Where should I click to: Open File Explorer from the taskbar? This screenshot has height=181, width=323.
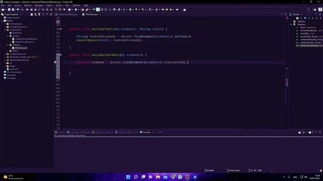click(158, 177)
